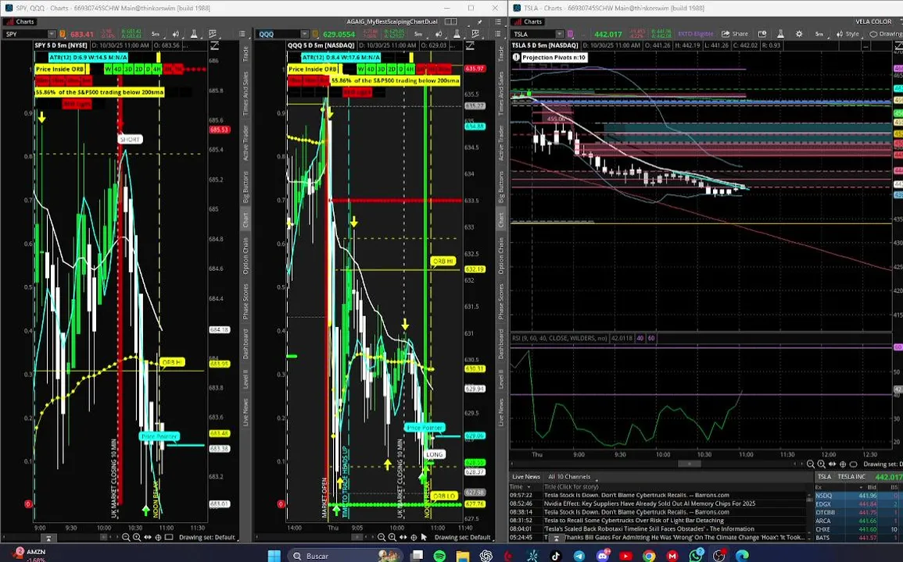
Task: Open the drawings tool icon on QQQ toolbar
Action: [475, 34]
